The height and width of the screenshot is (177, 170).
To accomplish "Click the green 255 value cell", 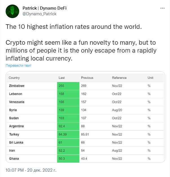I will tap(68, 86).
